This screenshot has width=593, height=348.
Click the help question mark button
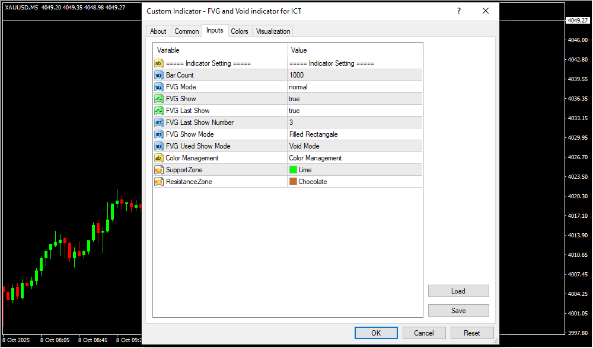pyautogui.click(x=458, y=11)
